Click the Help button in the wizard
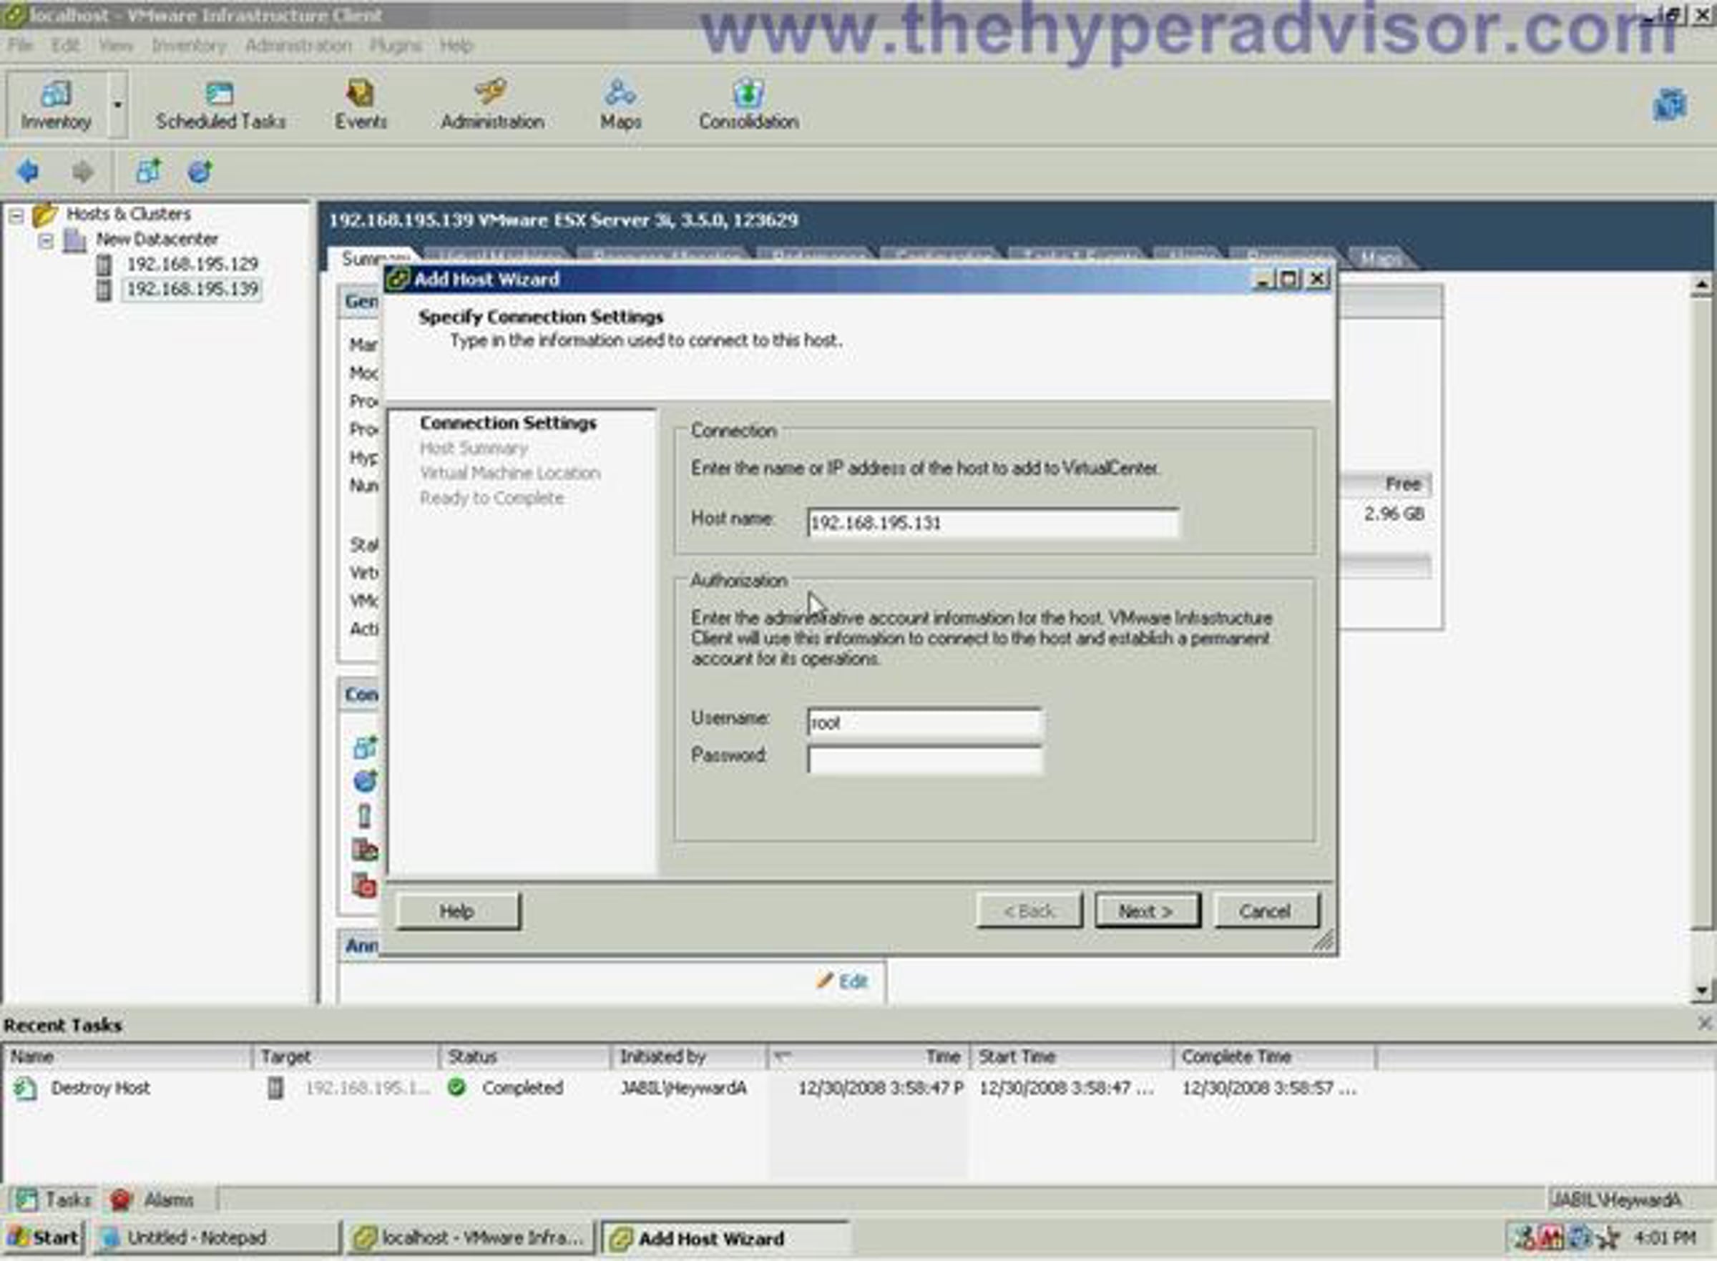This screenshot has height=1261, width=1717. [457, 911]
